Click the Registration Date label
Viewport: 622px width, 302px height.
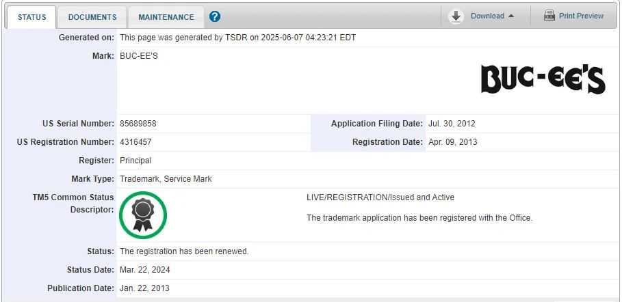387,142
